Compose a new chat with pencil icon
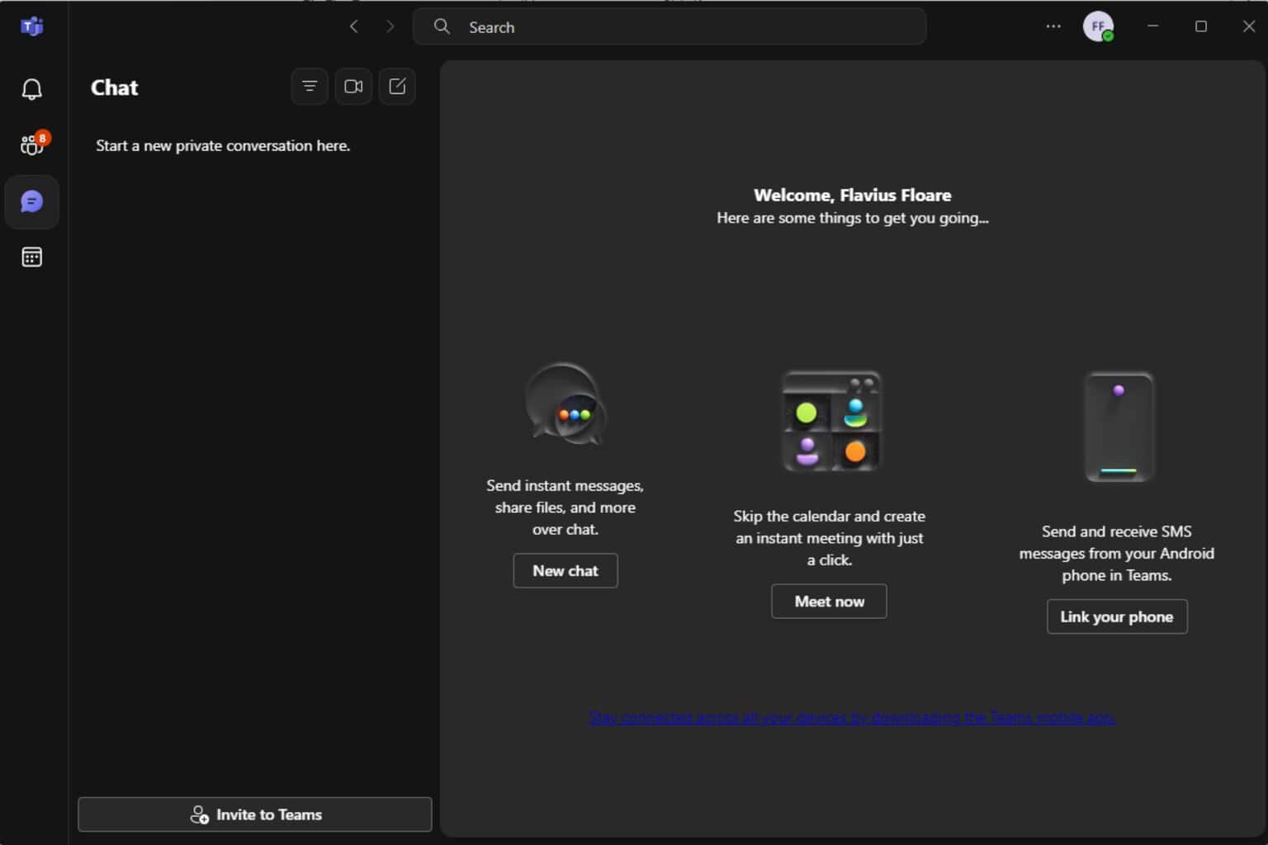The image size is (1268, 845). click(397, 87)
